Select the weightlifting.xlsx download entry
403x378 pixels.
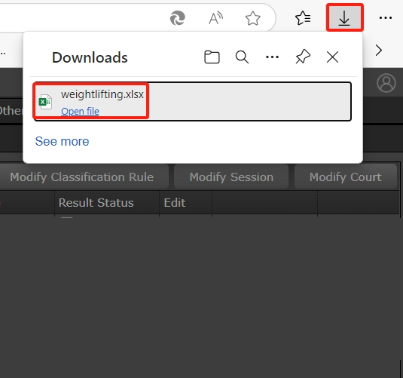click(x=193, y=101)
